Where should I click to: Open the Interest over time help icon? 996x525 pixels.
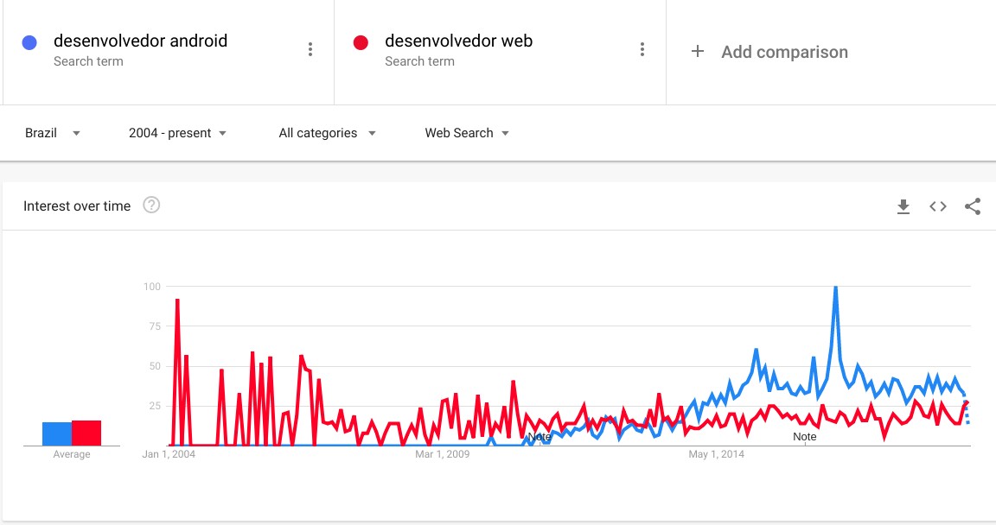click(151, 205)
